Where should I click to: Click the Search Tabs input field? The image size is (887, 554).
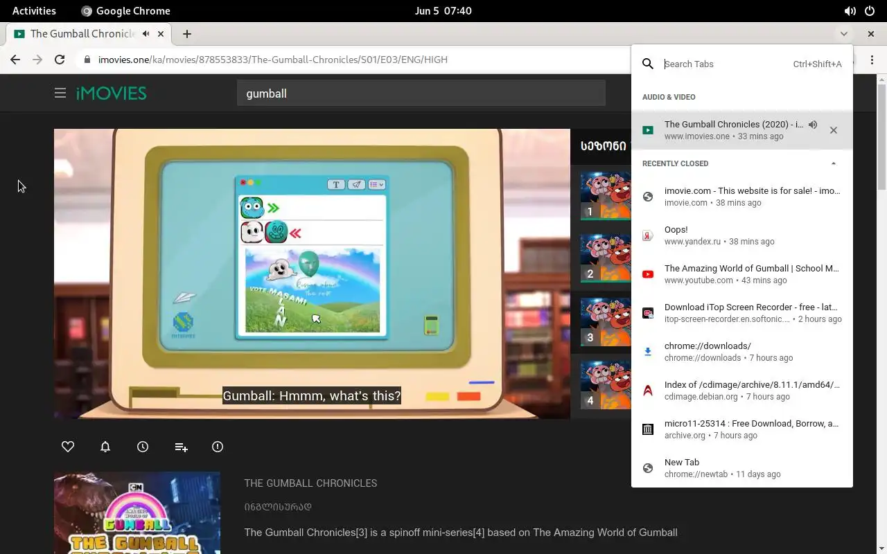click(726, 64)
